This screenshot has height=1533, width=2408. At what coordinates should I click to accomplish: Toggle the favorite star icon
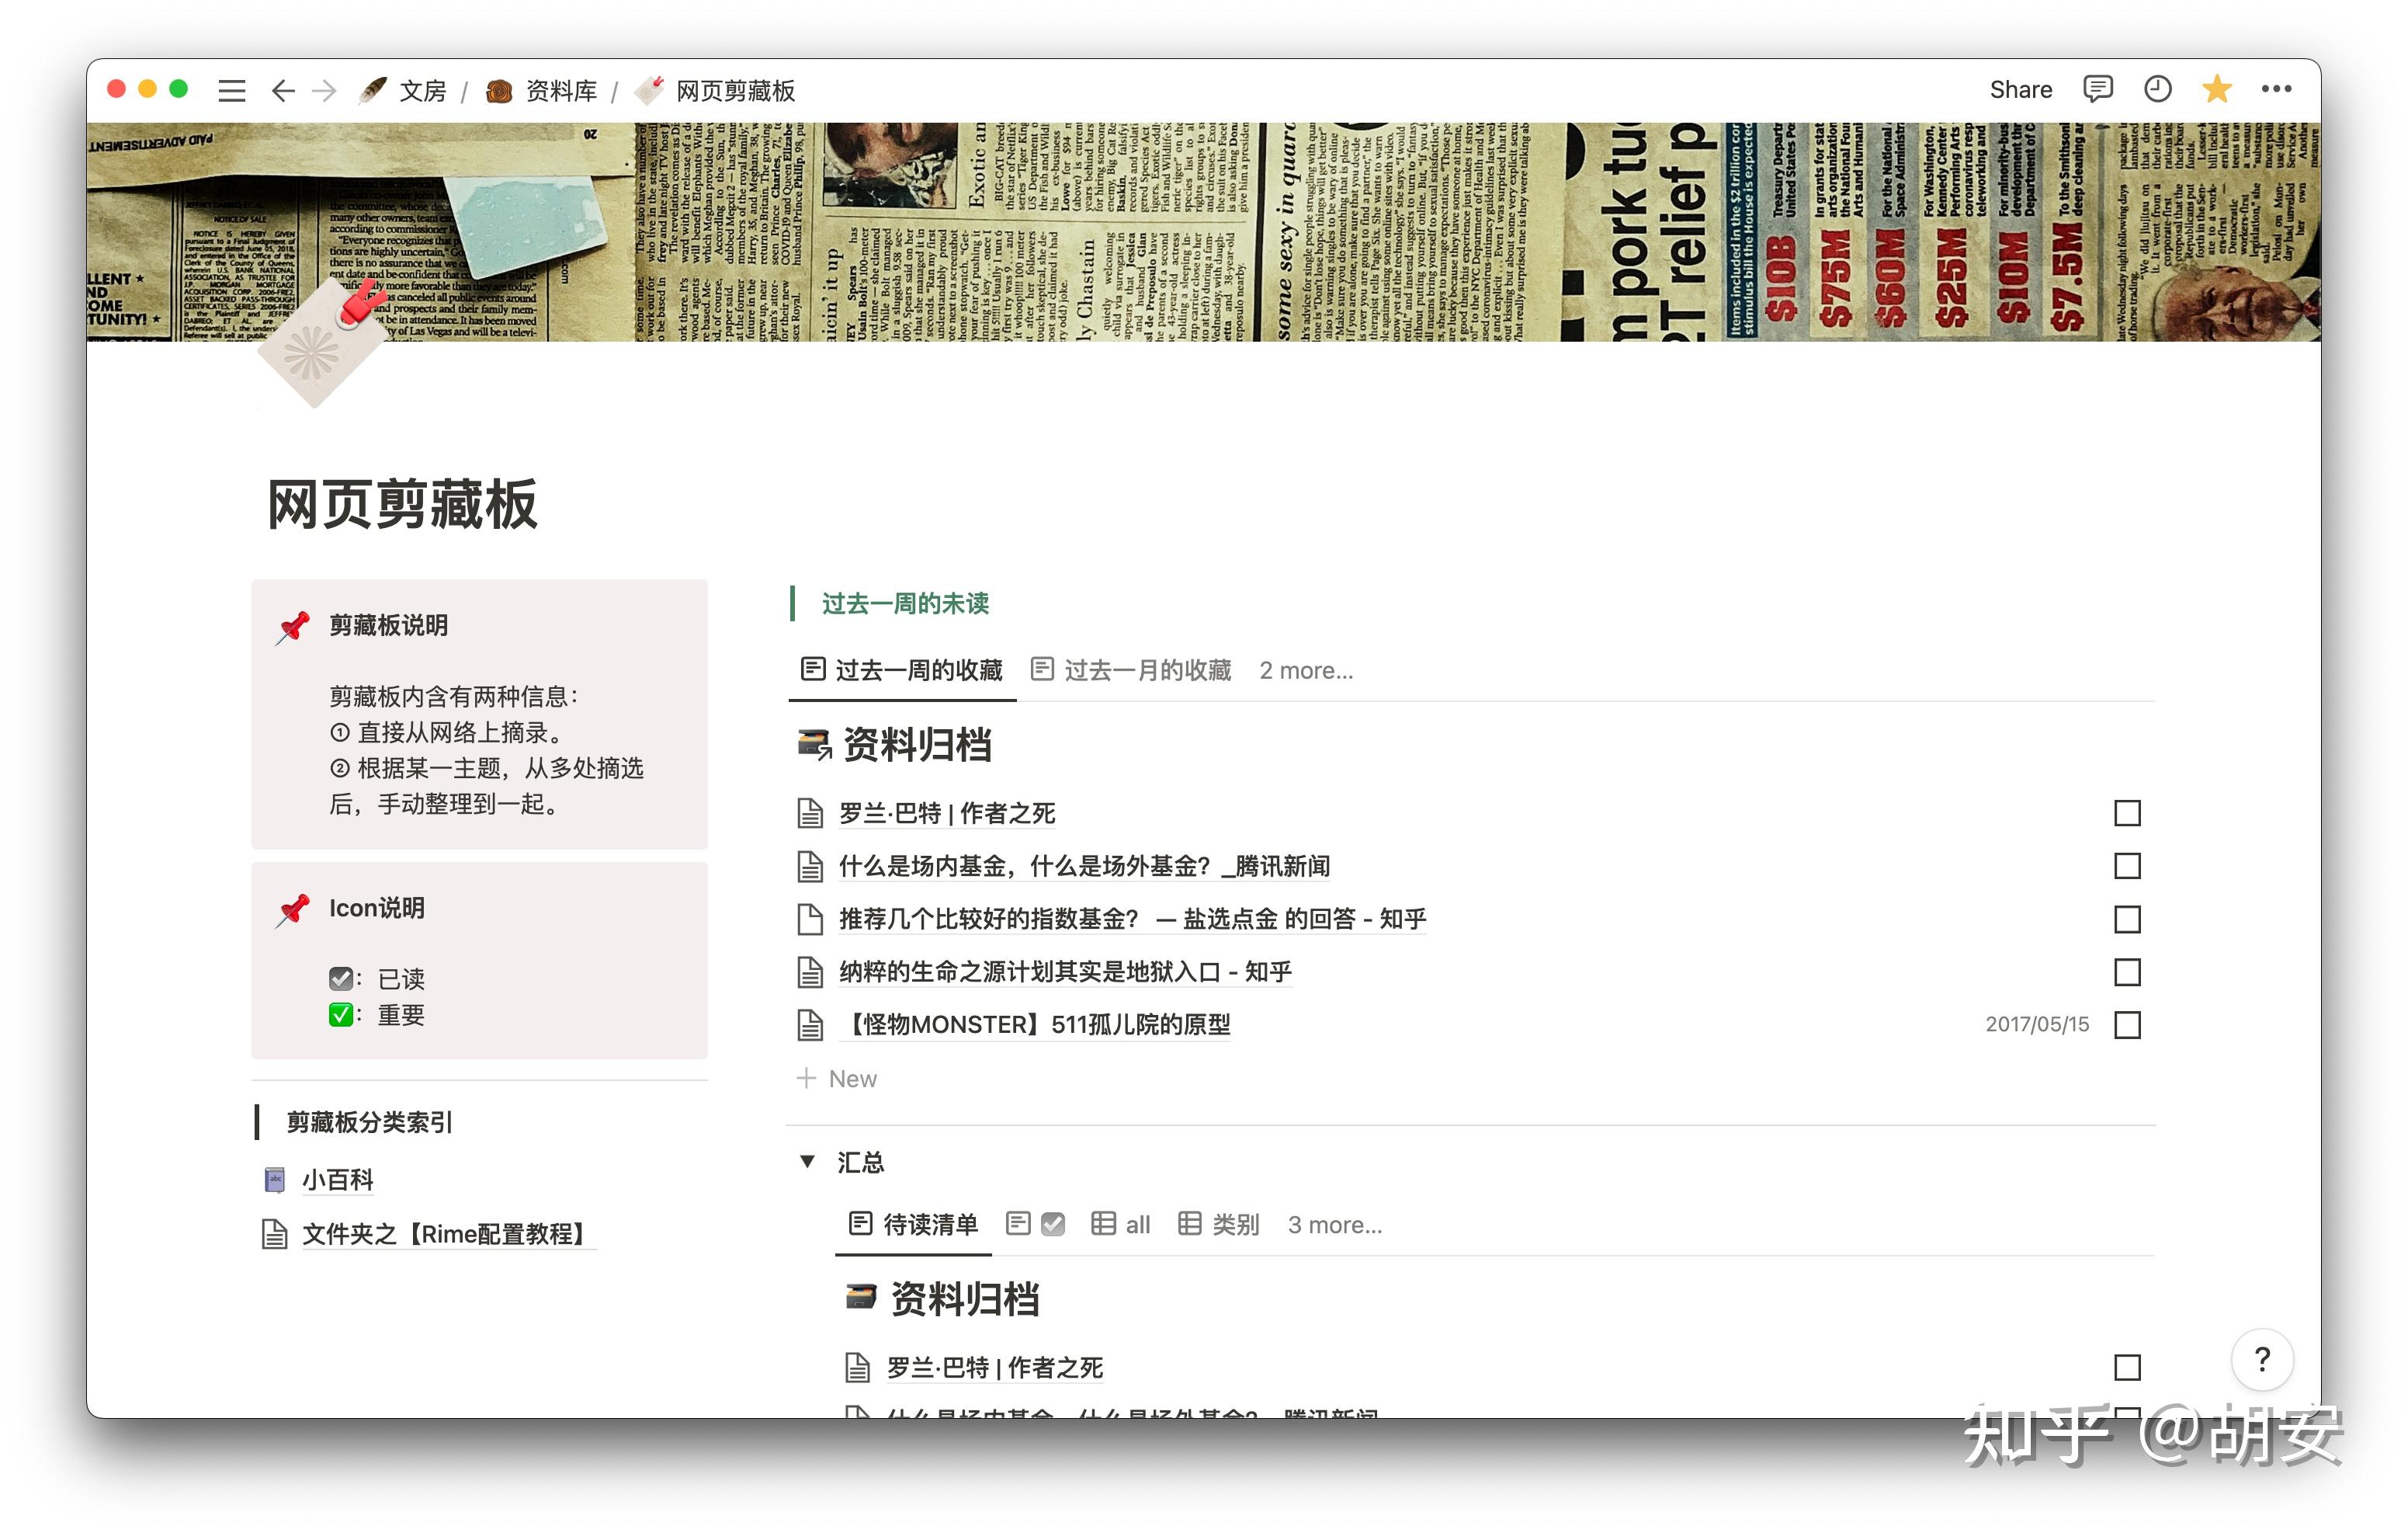pos(2216,89)
